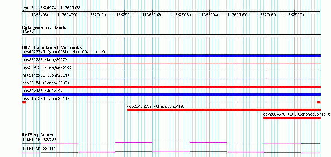Open gene TFDP1|NM_007111 label

point(39,148)
